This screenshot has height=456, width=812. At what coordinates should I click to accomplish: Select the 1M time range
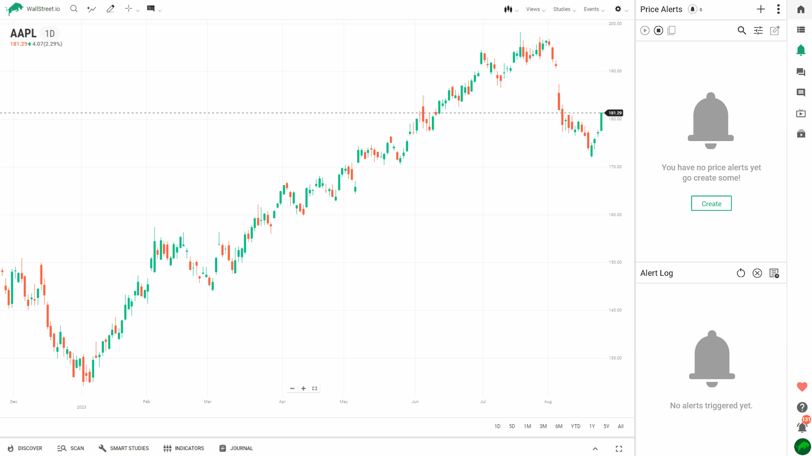tap(527, 426)
